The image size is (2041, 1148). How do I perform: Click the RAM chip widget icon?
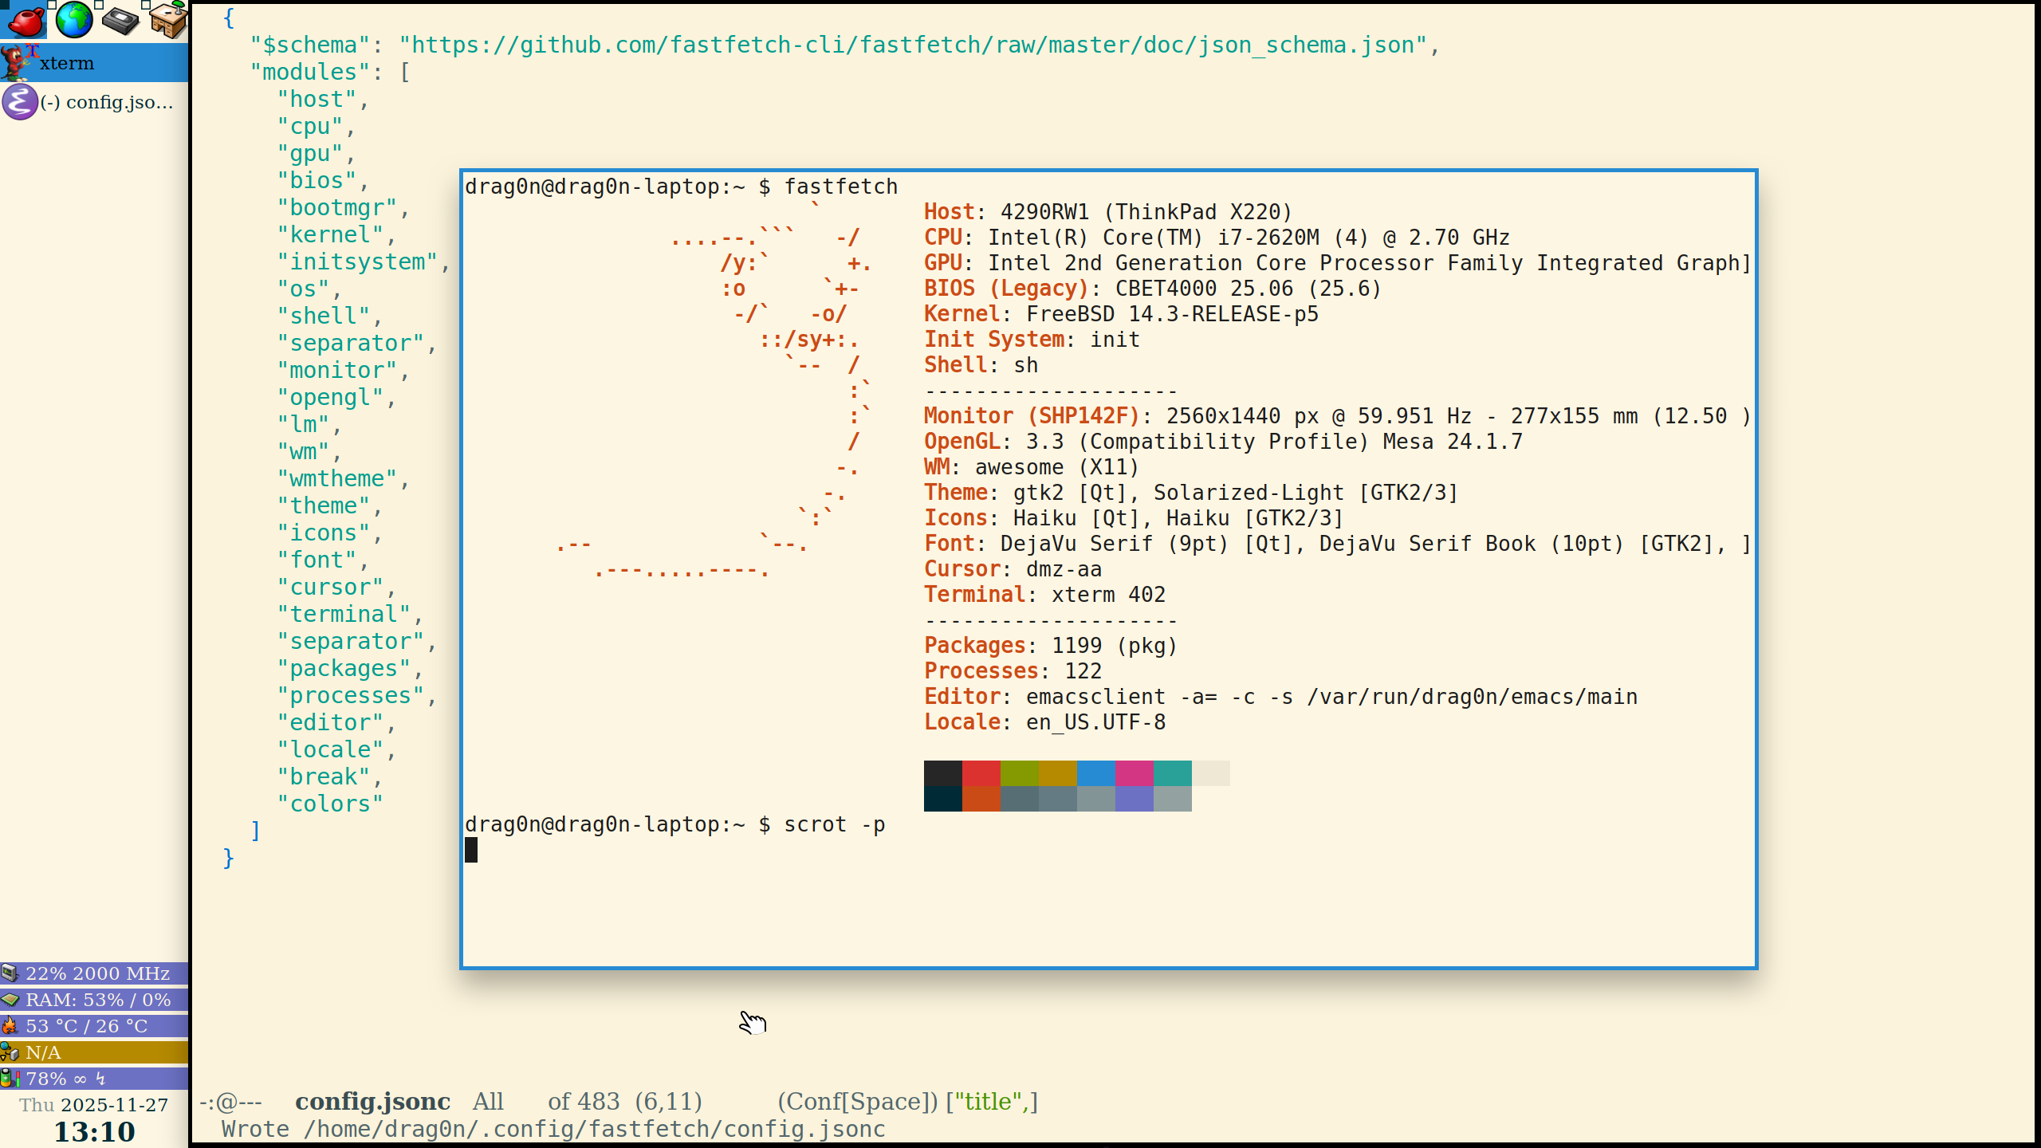coord(10,1000)
